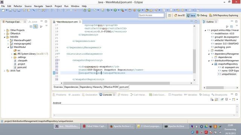Switch to the JUnit view tab
The width and height of the screenshot is (241, 135).
pos(33,22)
